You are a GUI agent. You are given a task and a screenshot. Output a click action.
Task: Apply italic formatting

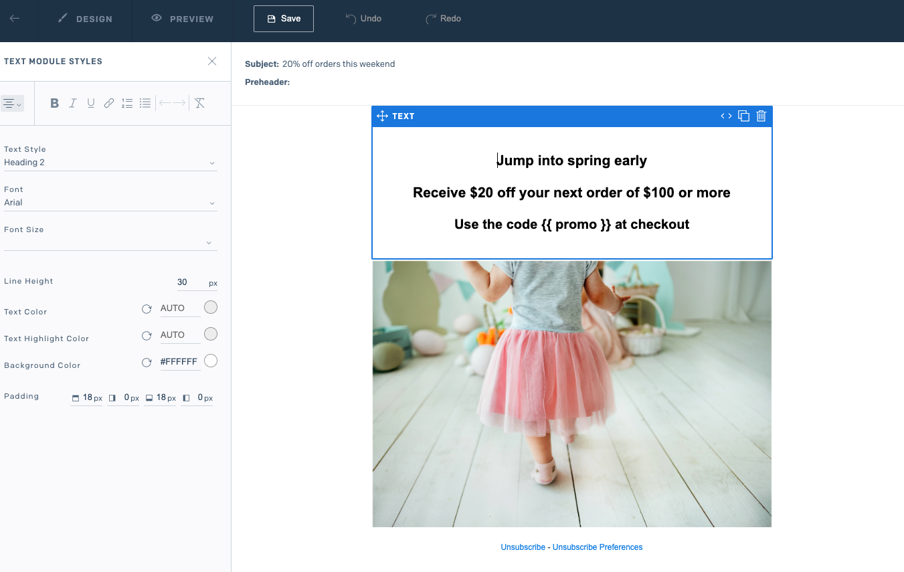72,103
